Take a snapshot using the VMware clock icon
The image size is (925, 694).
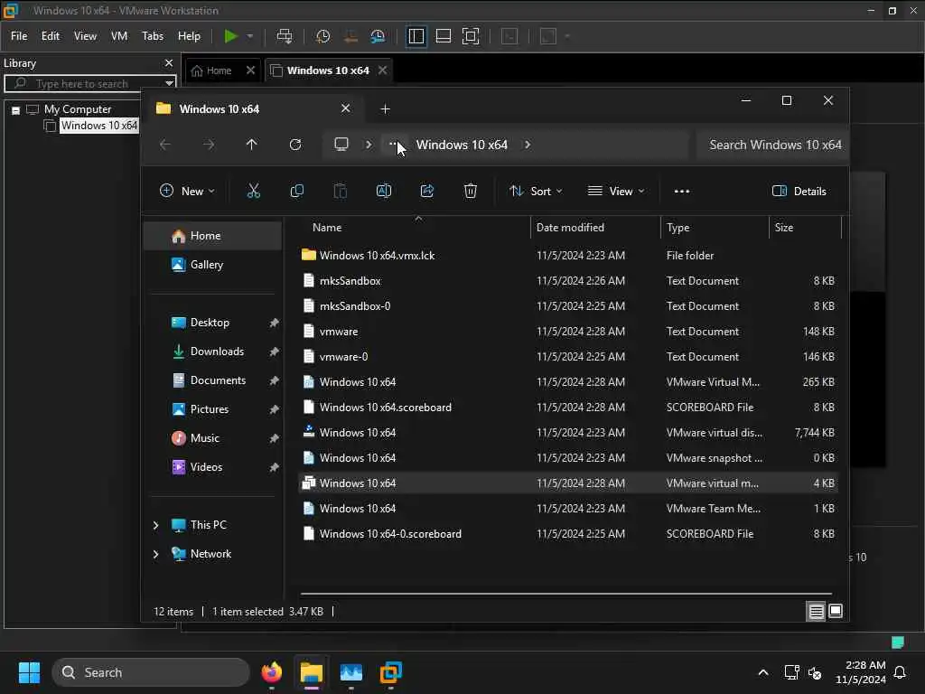point(322,36)
